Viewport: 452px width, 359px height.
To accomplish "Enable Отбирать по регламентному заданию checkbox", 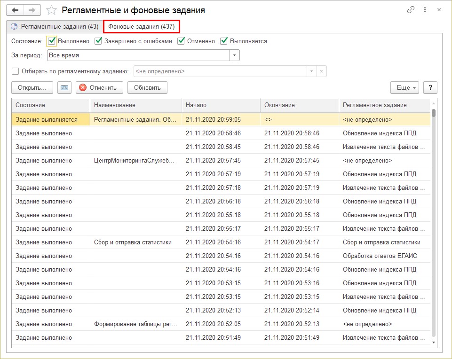I will click(15, 71).
